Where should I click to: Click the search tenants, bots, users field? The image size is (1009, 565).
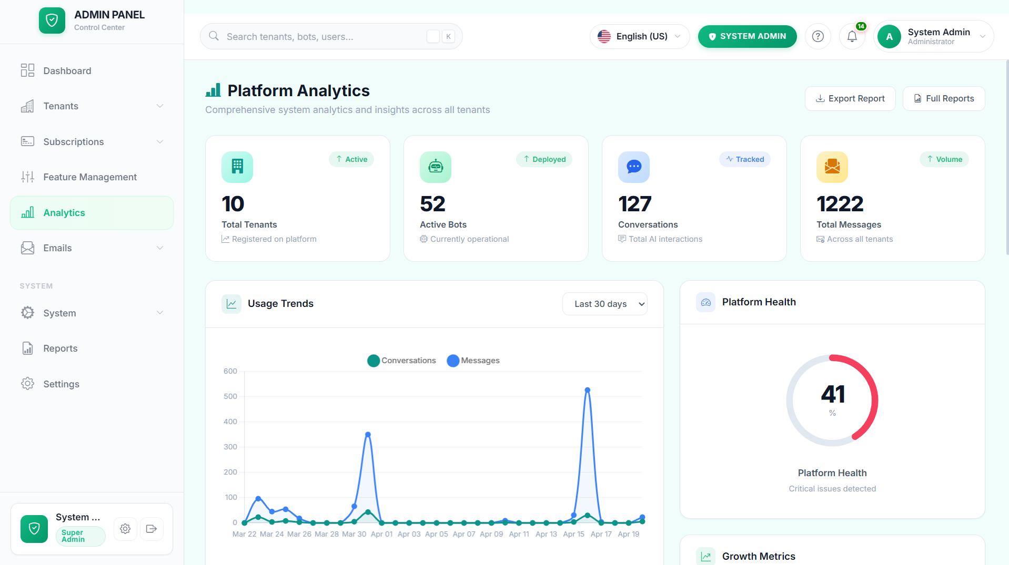[331, 36]
